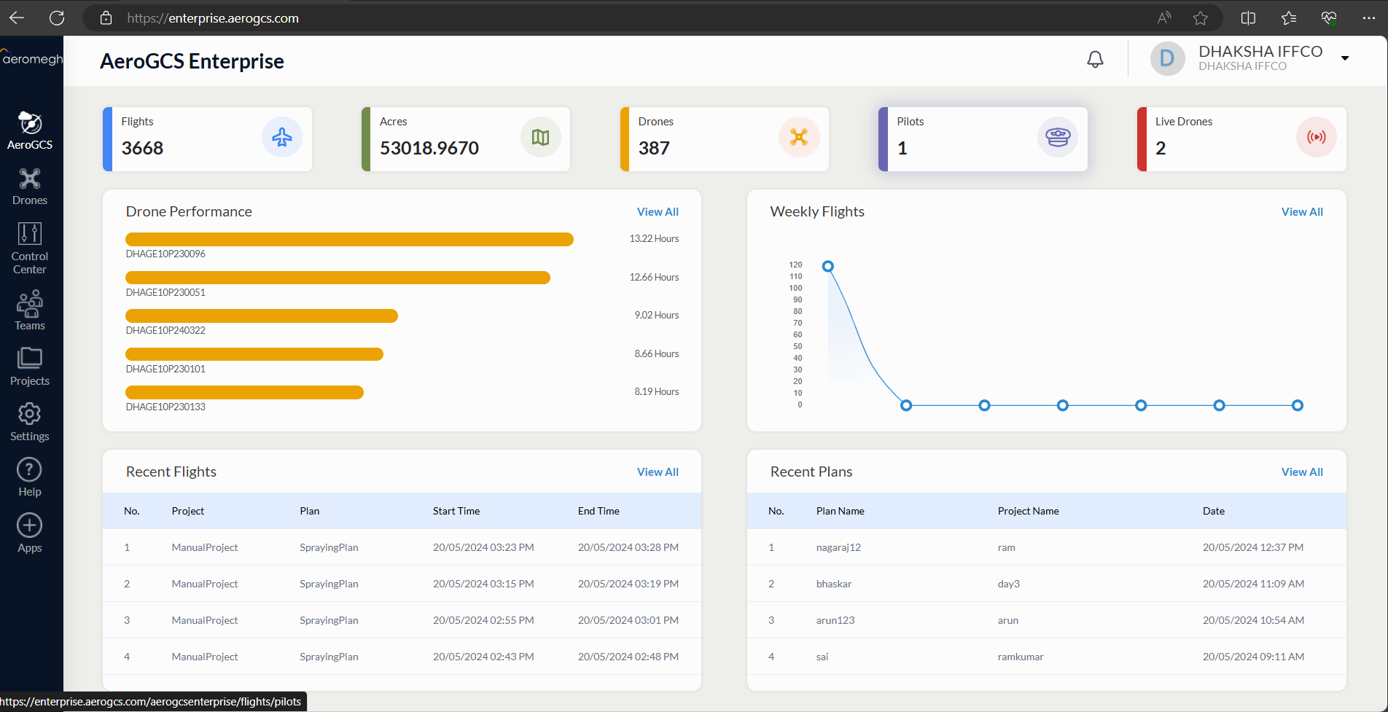
Task: Expand the DHAKSHA IFFCO account dropdown
Action: pos(1345,58)
